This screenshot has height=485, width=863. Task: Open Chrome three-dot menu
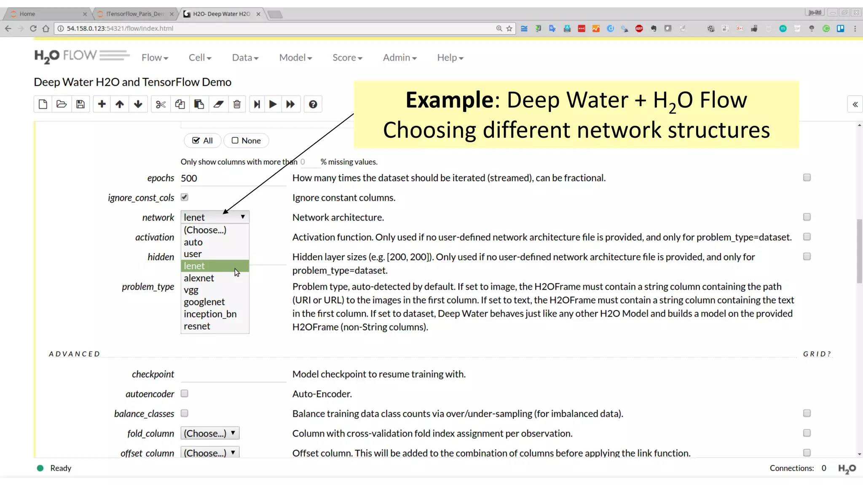(x=855, y=28)
